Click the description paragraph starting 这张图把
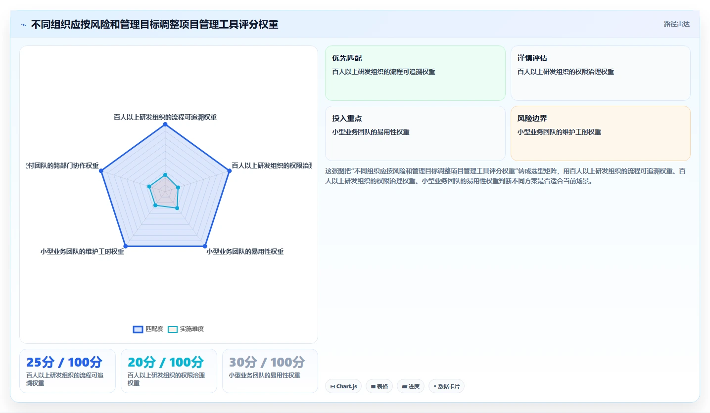This screenshot has height=413, width=710. 506,176
